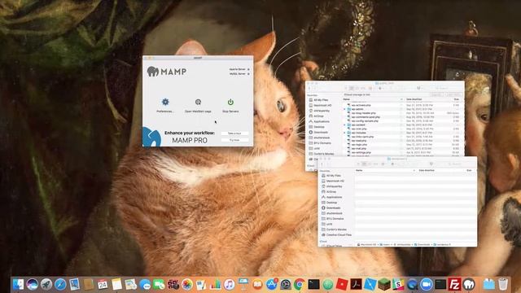This screenshot has width=521, height=293.
Task: Click the MAMP elephant logo
Action: tap(153, 71)
